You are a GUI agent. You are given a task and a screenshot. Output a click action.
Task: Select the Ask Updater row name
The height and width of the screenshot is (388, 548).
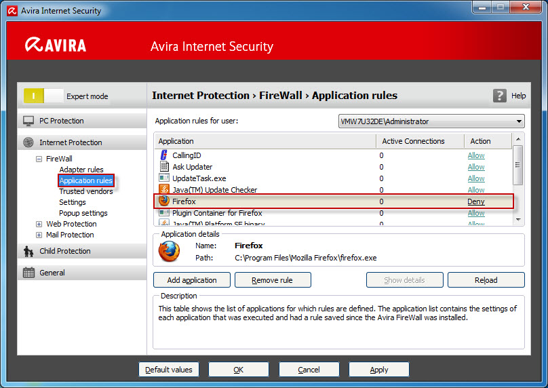coord(192,167)
